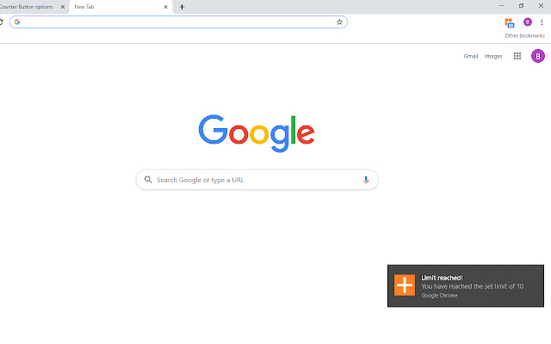Close the Counter Button options tab
Screen dimensions: 551x344
coord(63,7)
